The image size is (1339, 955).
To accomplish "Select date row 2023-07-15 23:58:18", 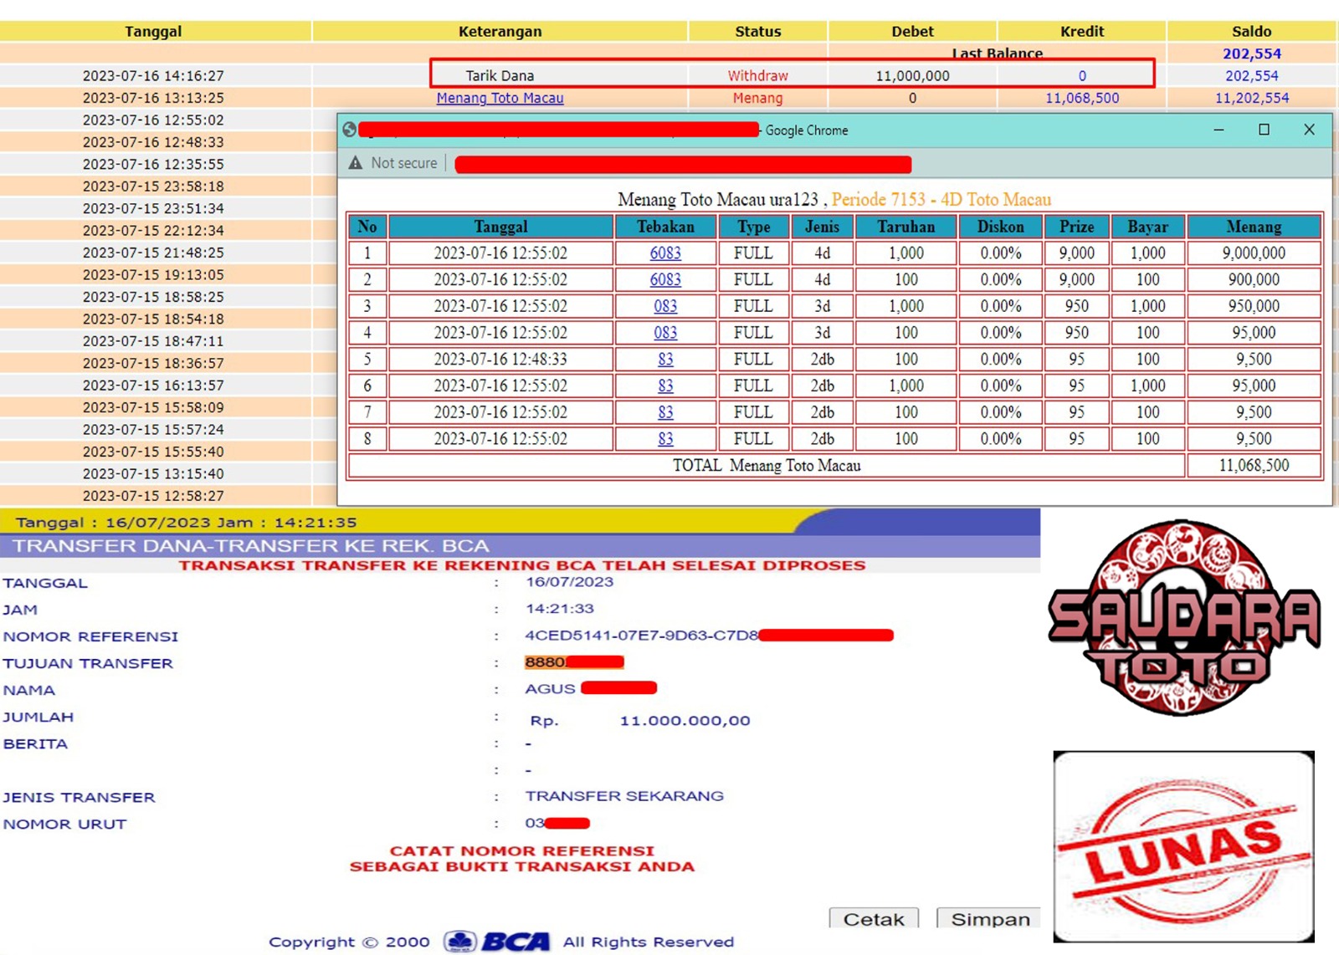I will 153,186.
